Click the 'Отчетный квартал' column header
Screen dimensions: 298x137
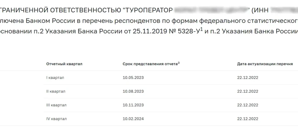point(64,64)
